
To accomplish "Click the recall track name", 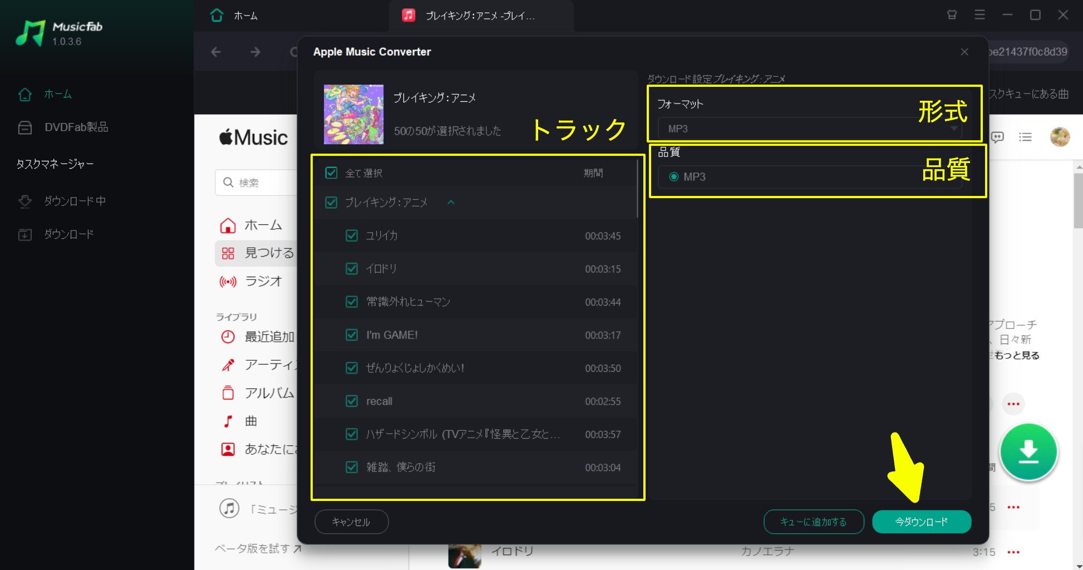I will click(x=379, y=401).
